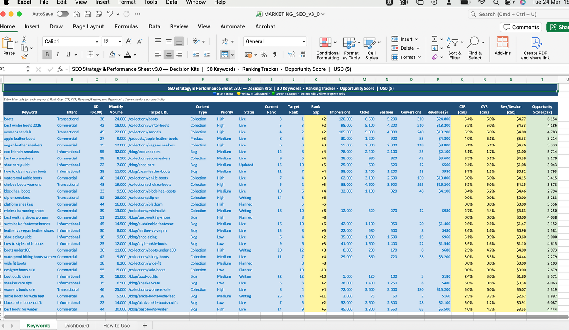Toggle Italic formatting
The image size is (569, 330).
[58, 54]
